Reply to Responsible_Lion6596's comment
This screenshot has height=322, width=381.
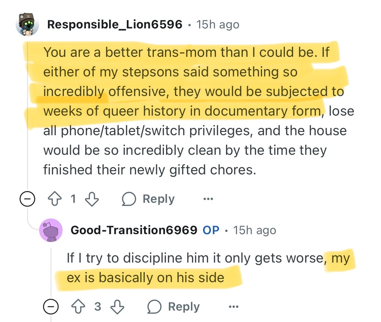(x=158, y=199)
